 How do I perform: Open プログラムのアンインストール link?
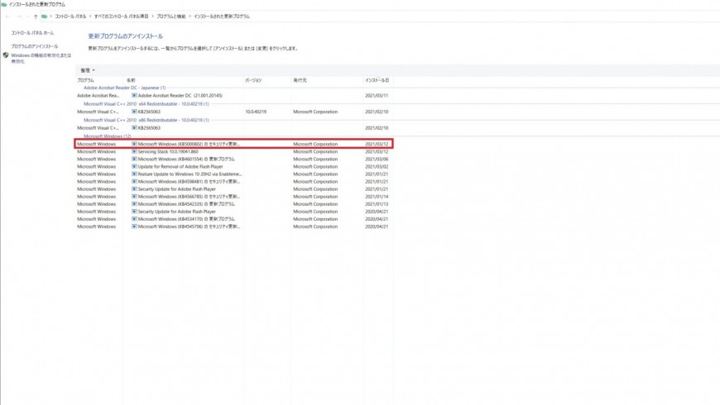35,46
